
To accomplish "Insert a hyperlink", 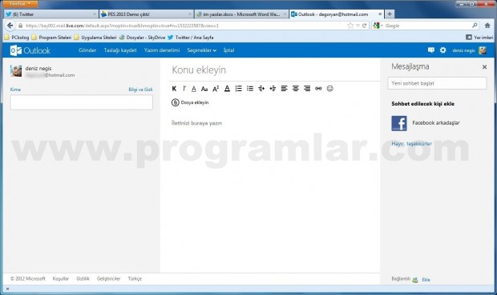I will [318, 89].
